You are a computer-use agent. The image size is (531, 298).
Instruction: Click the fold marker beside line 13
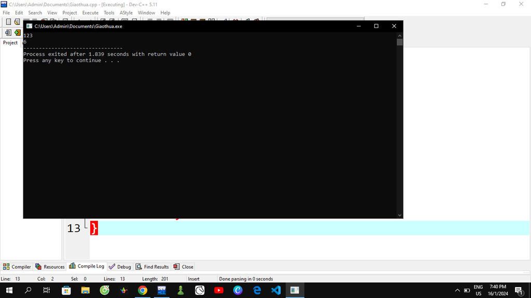(x=86, y=225)
